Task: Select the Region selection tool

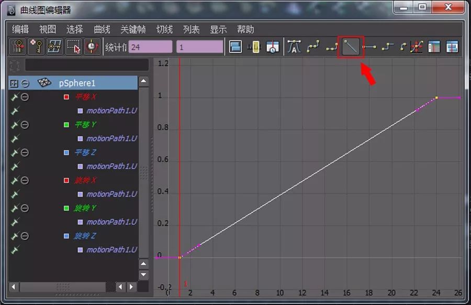Action: click(74, 47)
